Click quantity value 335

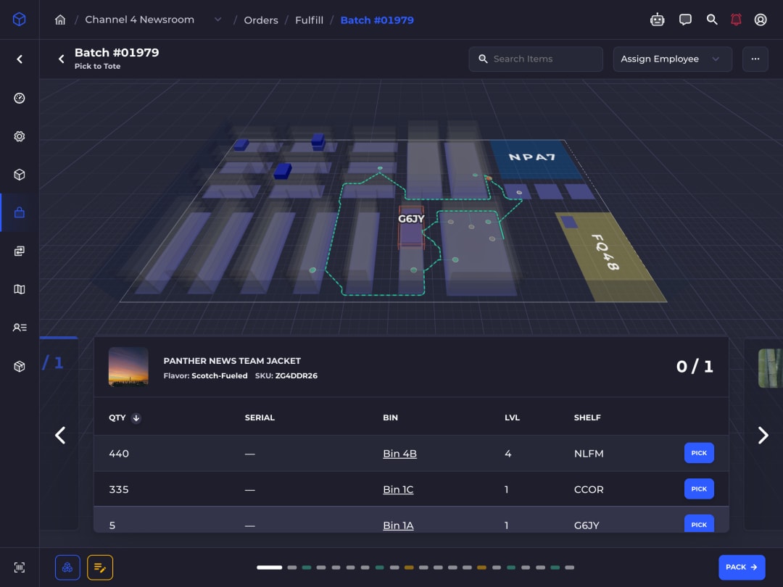pos(119,490)
